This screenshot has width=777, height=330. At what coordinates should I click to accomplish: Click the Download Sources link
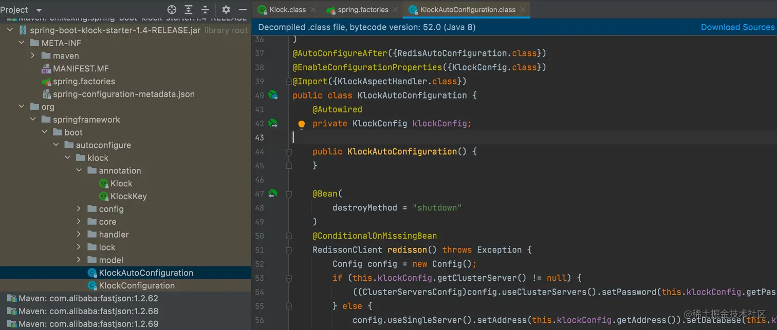737,27
